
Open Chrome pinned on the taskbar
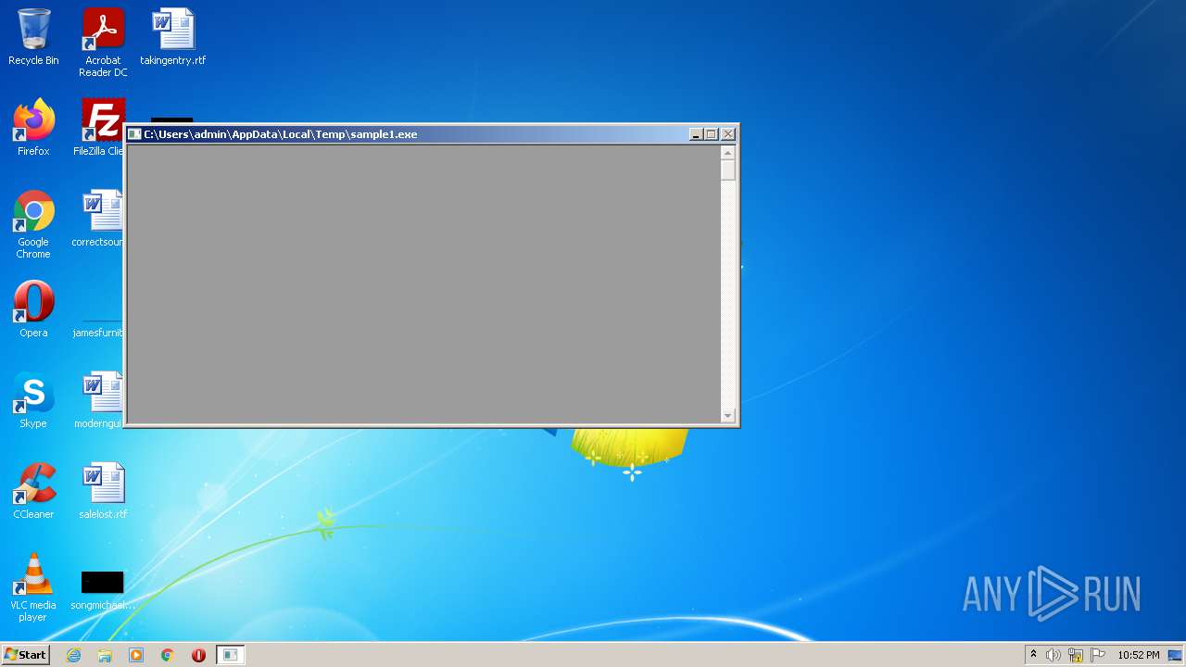point(168,655)
